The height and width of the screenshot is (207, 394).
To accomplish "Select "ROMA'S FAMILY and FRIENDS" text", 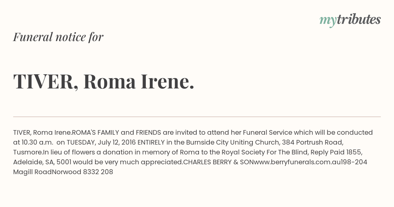I will [x=117, y=132].
